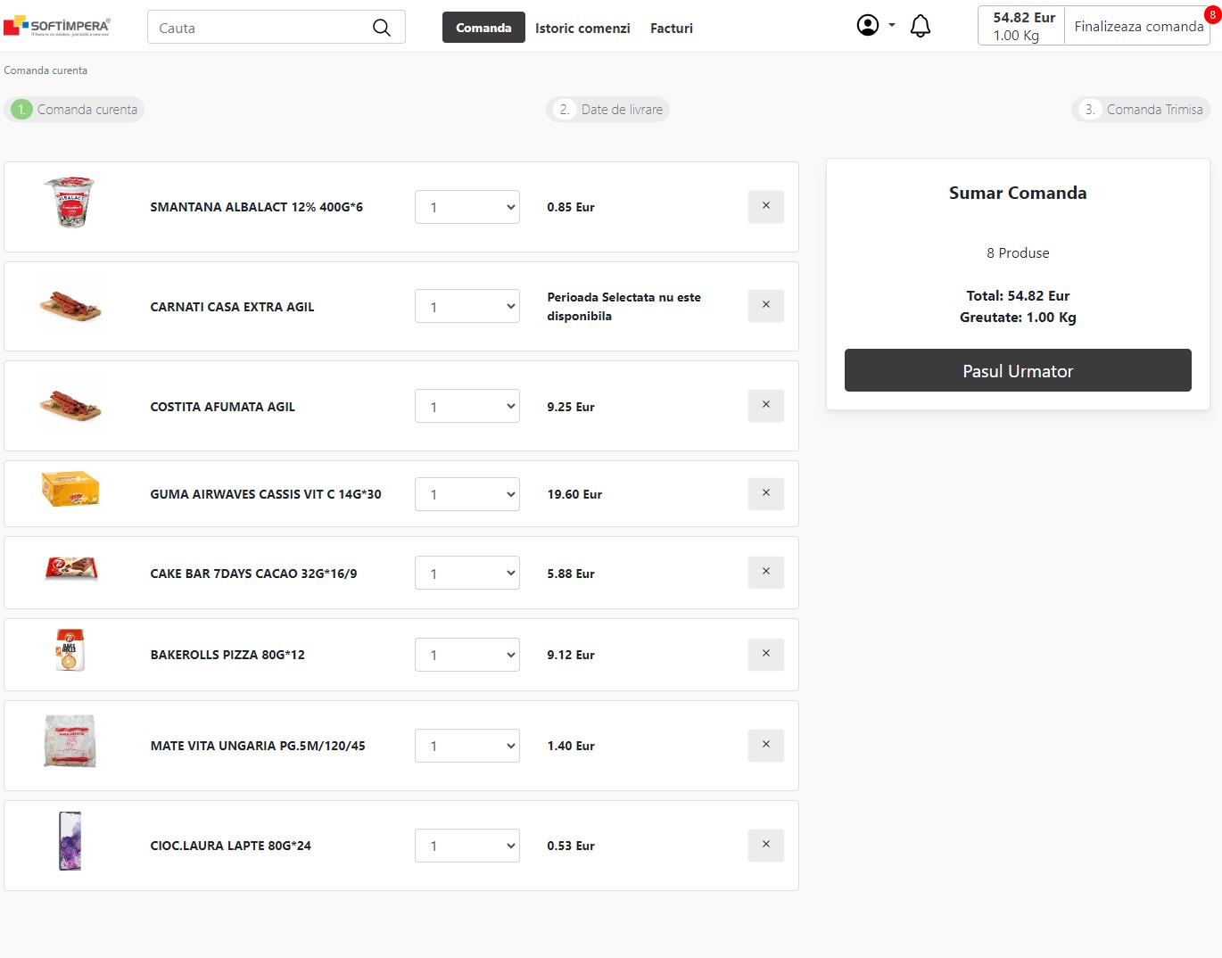Click the 19.60 Eur price
Image resolution: width=1222 pixels, height=958 pixels.
pos(574,494)
